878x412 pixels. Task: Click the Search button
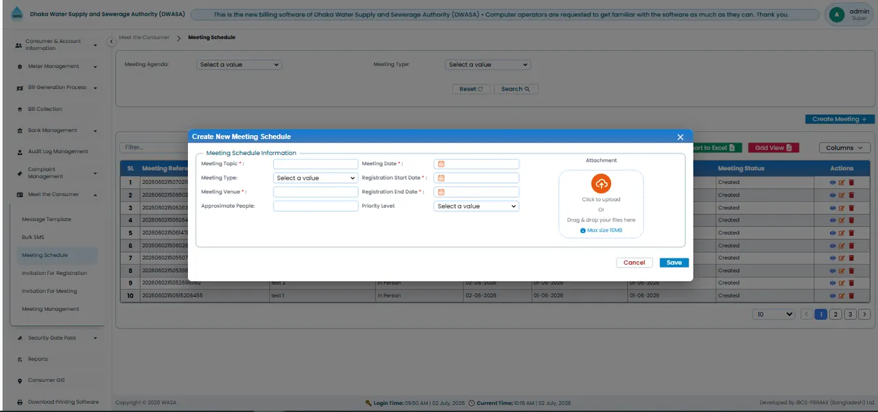click(516, 89)
